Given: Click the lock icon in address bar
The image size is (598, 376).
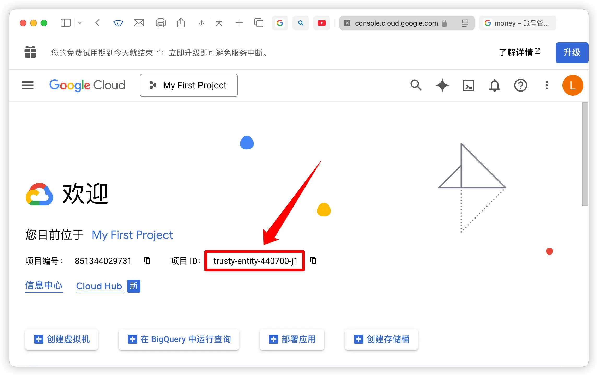Looking at the screenshot, I should [444, 23].
